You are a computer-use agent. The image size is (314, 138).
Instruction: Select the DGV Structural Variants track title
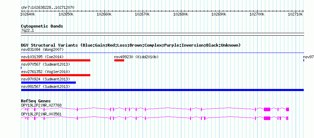click(131, 45)
